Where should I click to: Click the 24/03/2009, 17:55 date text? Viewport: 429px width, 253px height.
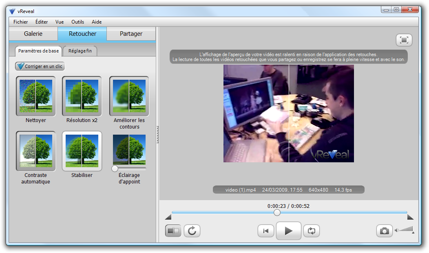282,190
